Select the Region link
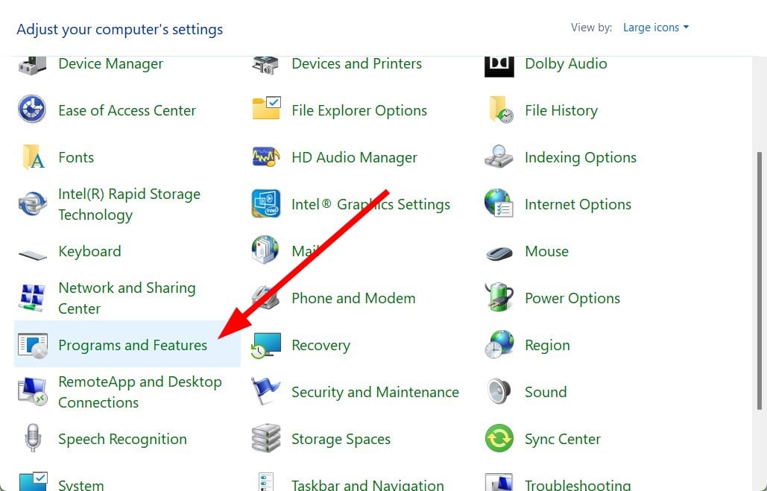 click(547, 345)
